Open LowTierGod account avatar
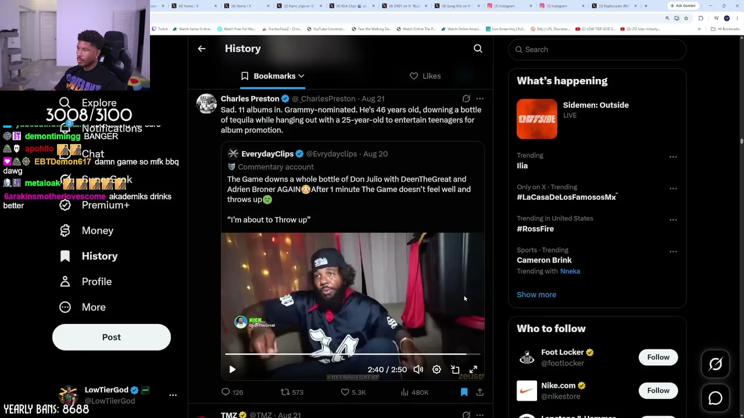Screen dimensions: 744x418 69,395
